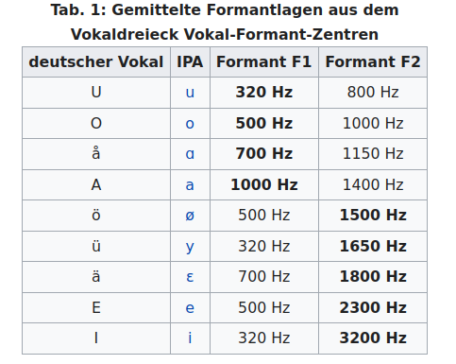
Task: Click the F2 value '1500 Hz'
Action: pos(373,216)
